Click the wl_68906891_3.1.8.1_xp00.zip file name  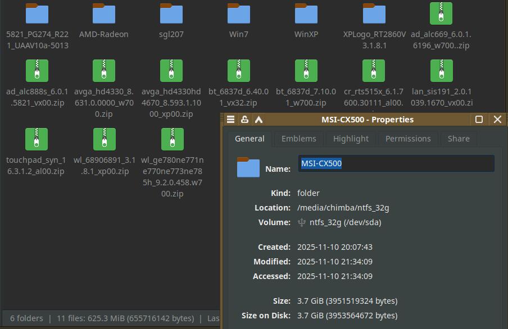[105, 166]
